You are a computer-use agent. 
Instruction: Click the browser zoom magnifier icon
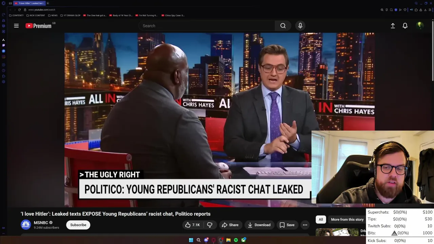pyautogui.click(x=382, y=10)
